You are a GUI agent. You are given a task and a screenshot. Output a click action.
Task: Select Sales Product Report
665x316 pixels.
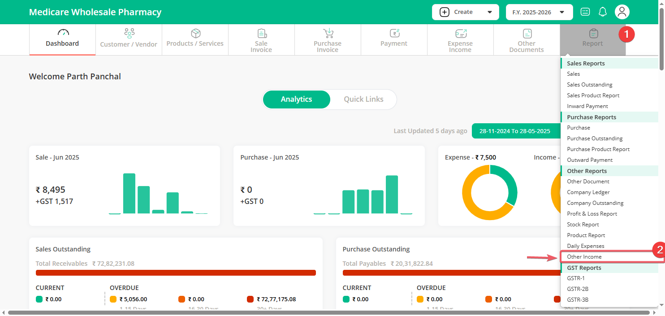[593, 95]
